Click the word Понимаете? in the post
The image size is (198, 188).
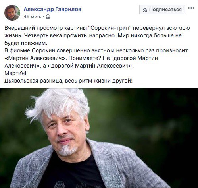(x=85, y=58)
